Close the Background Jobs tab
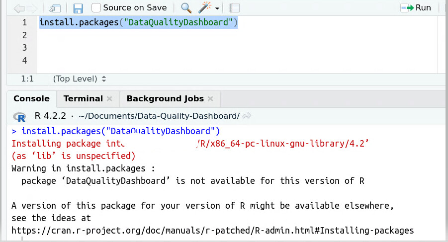The image size is (448, 242). pyautogui.click(x=210, y=99)
